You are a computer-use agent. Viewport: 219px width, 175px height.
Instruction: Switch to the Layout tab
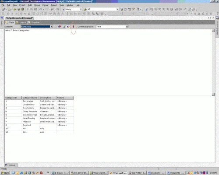(x=21, y=22)
